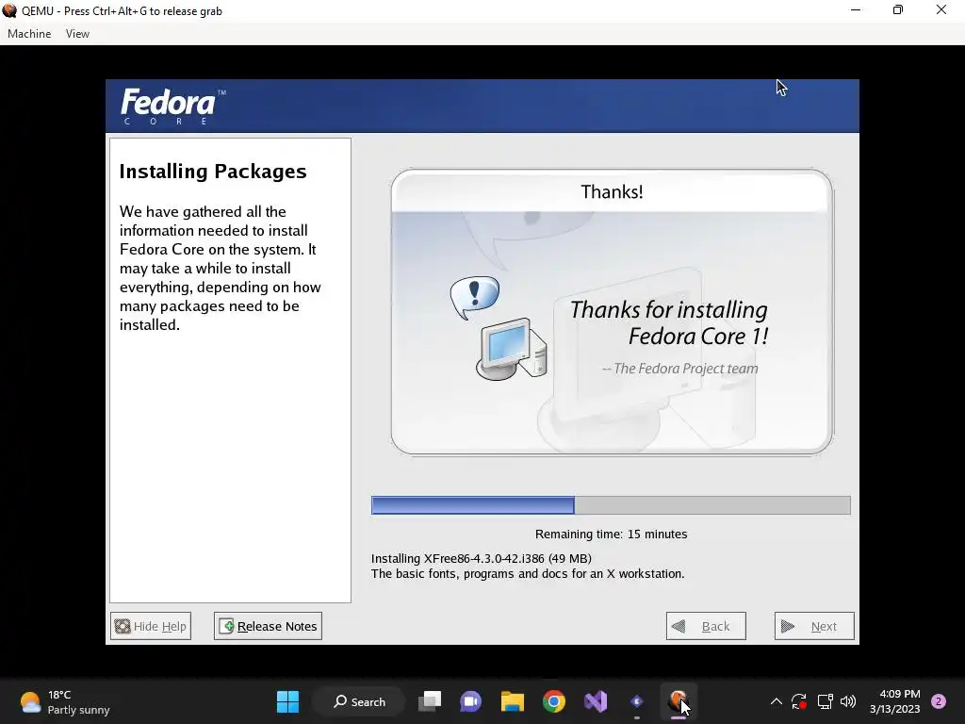965x724 pixels.
Task: Launch the Teams Chat taskbar icon
Action: pyautogui.click(x=471, y=701)
